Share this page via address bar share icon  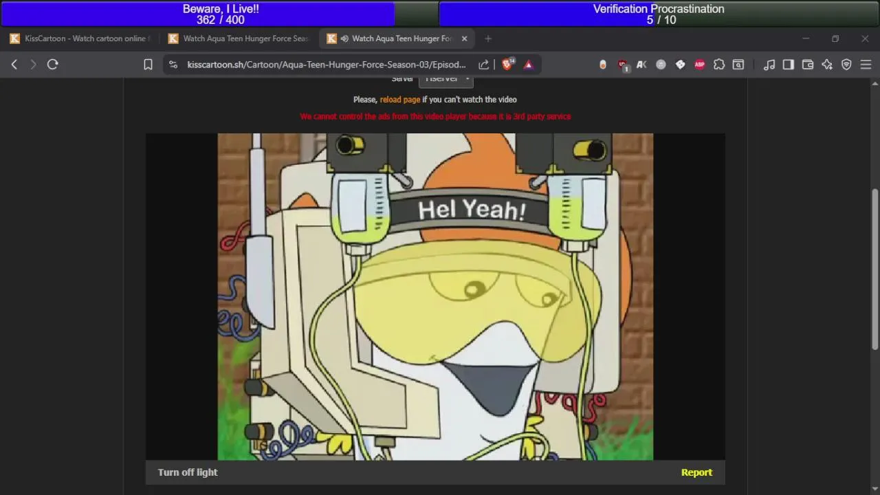tap(483, 65)
